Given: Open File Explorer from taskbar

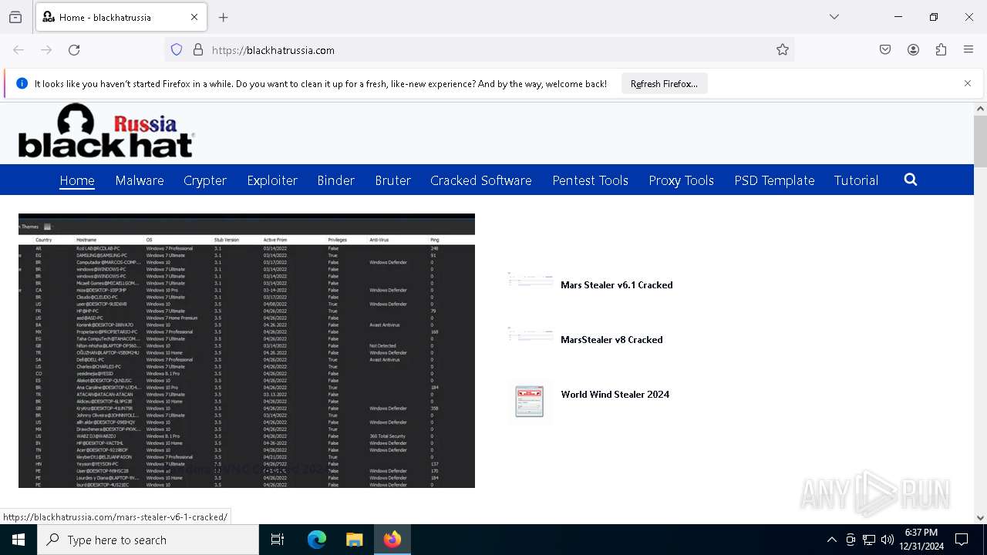Looking at the screenshot, I should click(354, 540).
